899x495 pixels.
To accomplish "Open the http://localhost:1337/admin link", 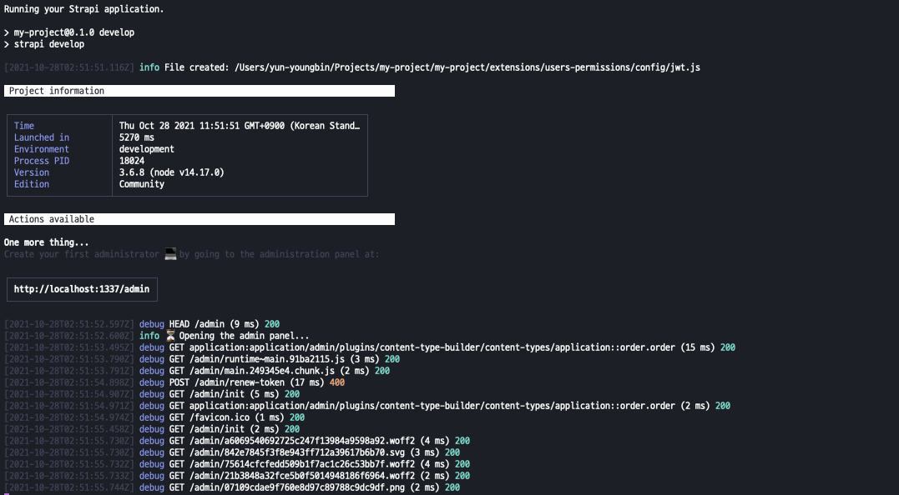I will coord(82,289).
